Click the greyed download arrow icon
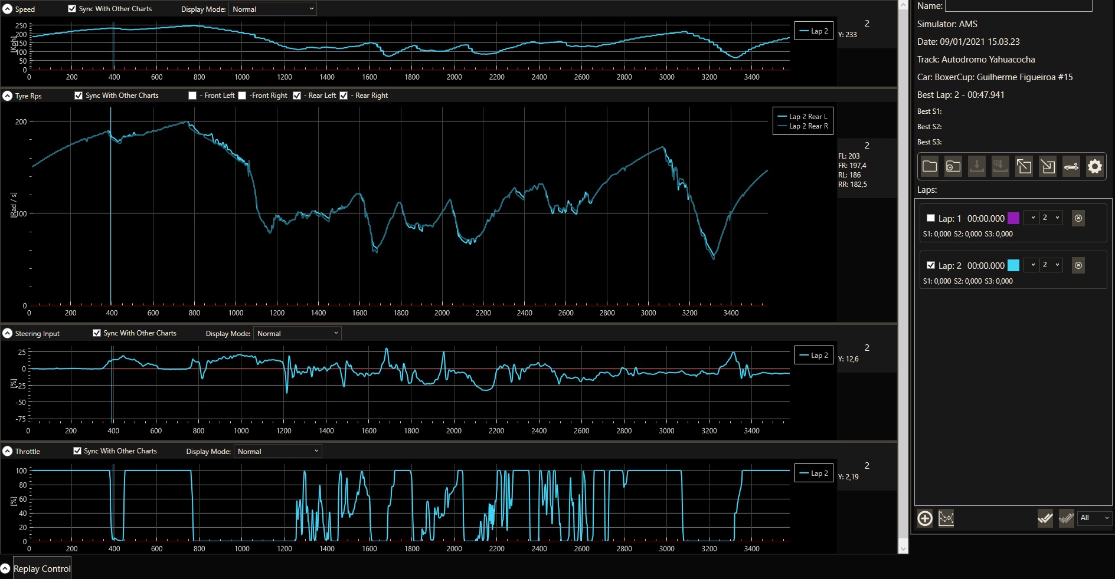 point(977,167)
